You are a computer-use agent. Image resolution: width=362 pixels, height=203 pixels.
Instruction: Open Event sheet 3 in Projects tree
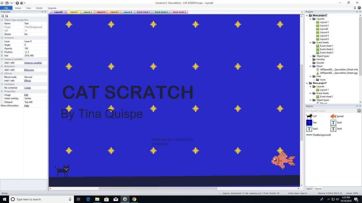[325, 53]
